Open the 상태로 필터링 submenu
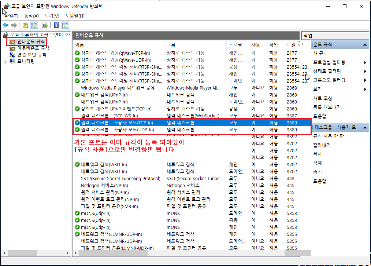 [x=340, y=71]
